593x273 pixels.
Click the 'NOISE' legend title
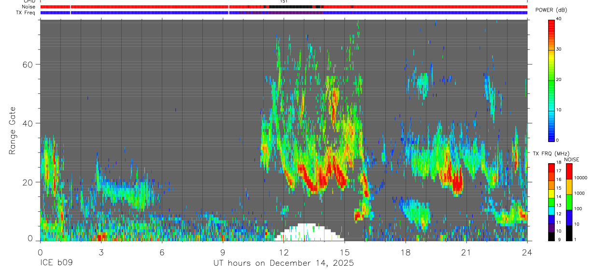click(x=571, y=159)
